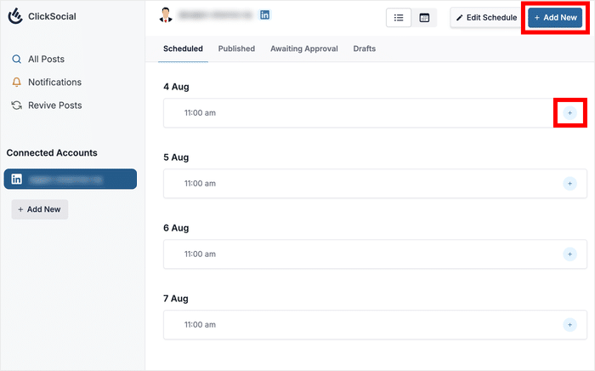The image size is (595, 371).
Task: Click the Edit Schedule button
Action: coord(486,18)
